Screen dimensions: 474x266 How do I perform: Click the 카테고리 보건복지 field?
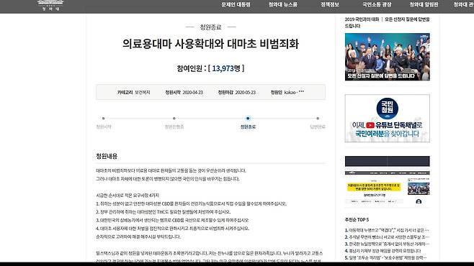133,92
